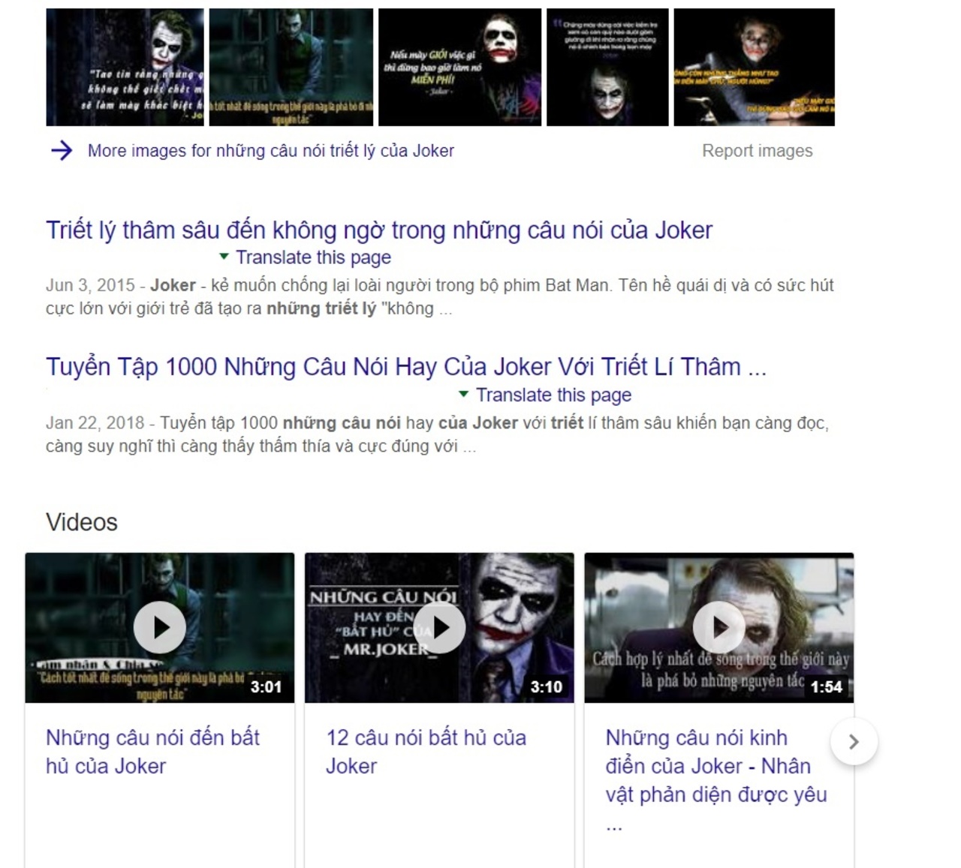Play the 3:10 'Mr.Joker' video thumbnail

(x=439, y=627)
